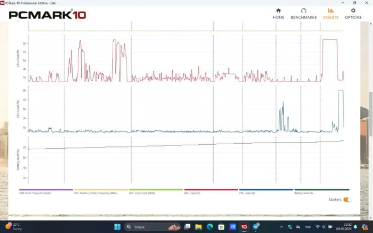Click the purple CPU Clock Frequency legend bar
This screenshot has height=233, width=373.
(x=46, y=190)
